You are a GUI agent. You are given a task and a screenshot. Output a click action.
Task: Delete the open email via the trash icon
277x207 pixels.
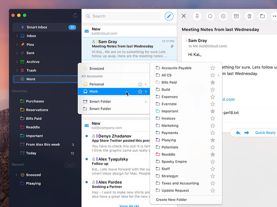249,16
